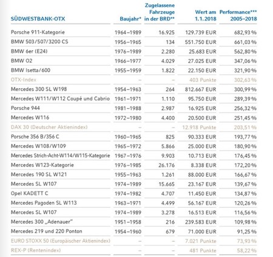Click the Mercedes 300 SL W198 entry
The height and width of the screenshot is (257, 273).
[39, 89]
